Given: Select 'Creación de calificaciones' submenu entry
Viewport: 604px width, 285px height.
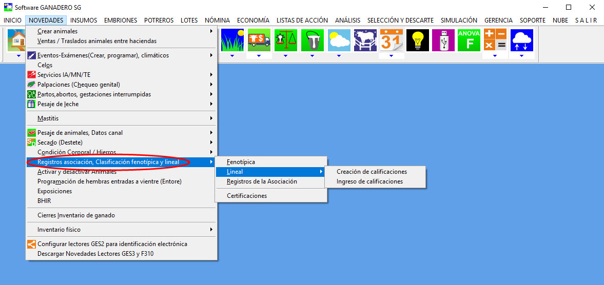Looking at the screenshot, I should point(372,172).
